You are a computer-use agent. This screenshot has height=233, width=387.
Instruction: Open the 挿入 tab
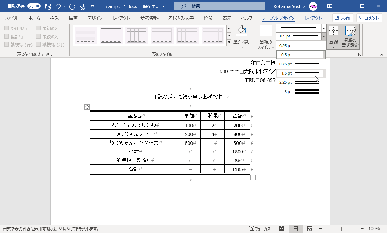point(54,18)
